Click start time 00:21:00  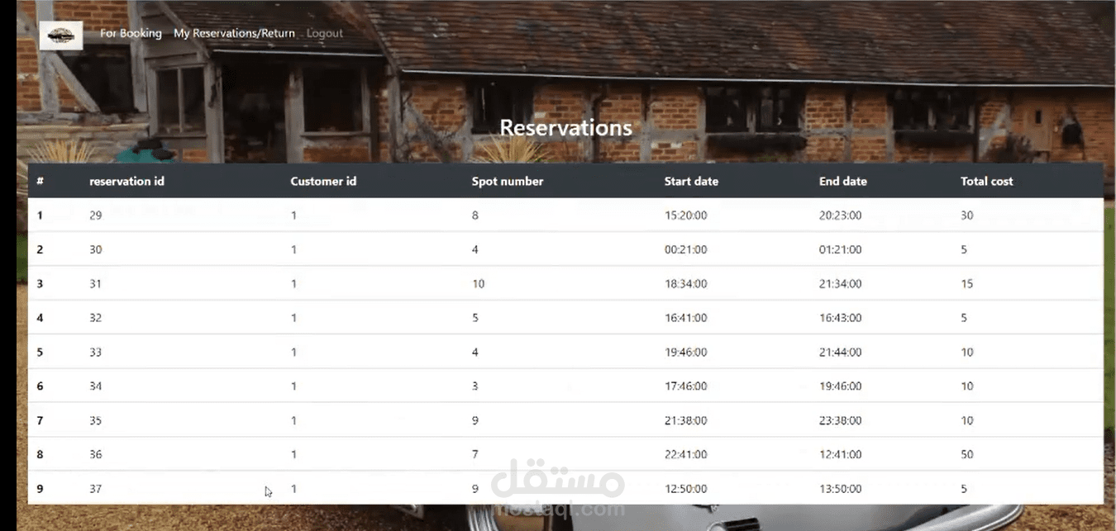686,249
